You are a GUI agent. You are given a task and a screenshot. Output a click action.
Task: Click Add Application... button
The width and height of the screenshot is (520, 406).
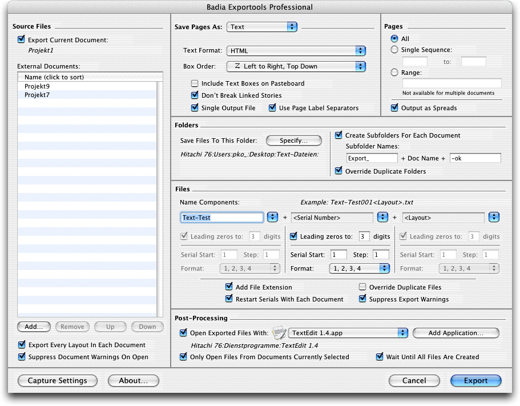coord(455,333)
